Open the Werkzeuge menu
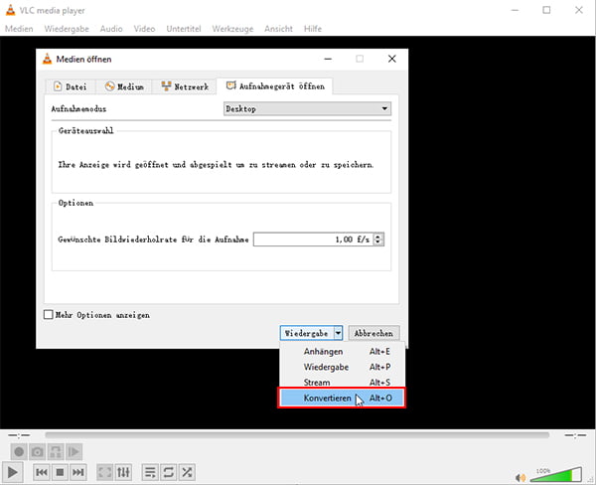Viewport: 596px width, 485px height. (x=232, y=29)
